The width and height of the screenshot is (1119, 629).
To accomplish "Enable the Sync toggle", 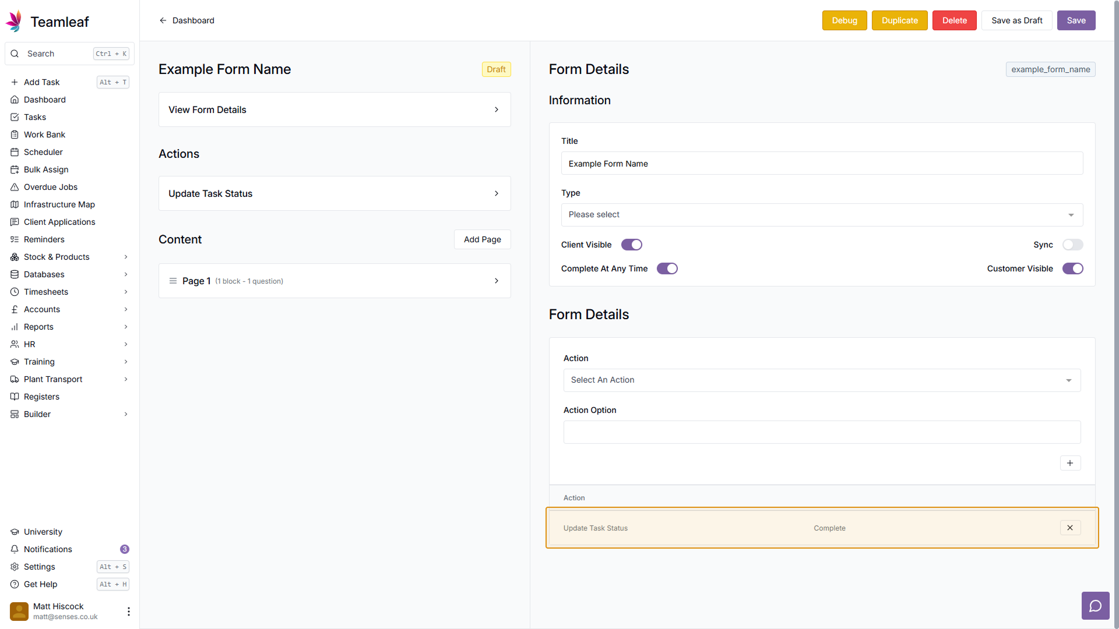I will click(x=1072, y=245).
